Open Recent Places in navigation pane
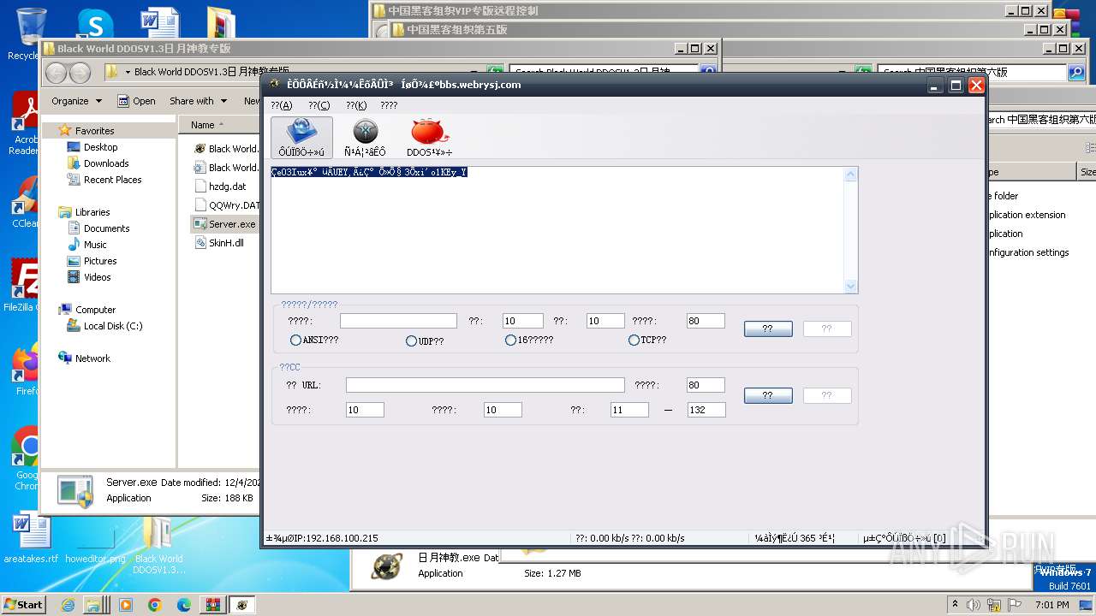The height and width of the screenshot is (616, 1096). click(x=112, y=180)
